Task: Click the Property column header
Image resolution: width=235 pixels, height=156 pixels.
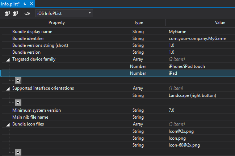Action: click(x=56, y=22)
